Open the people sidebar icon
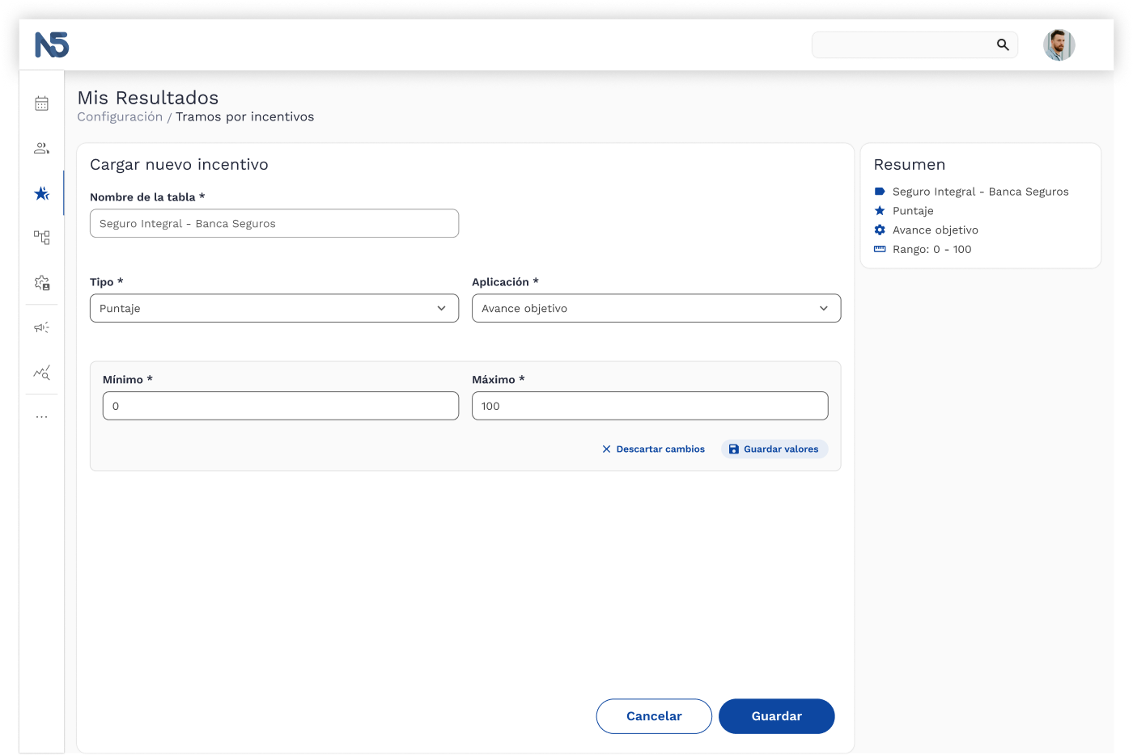The image size is (1133, 755). coord(42,148)
